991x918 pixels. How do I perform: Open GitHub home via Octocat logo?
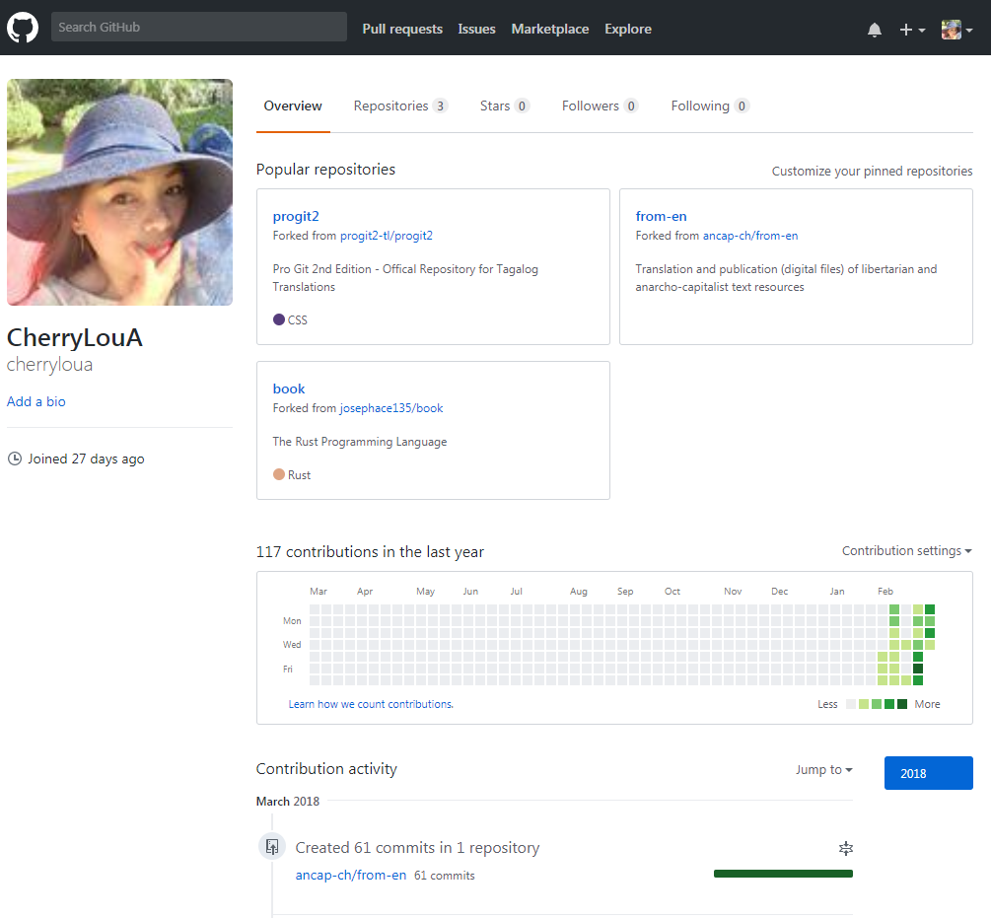[22, 28]
